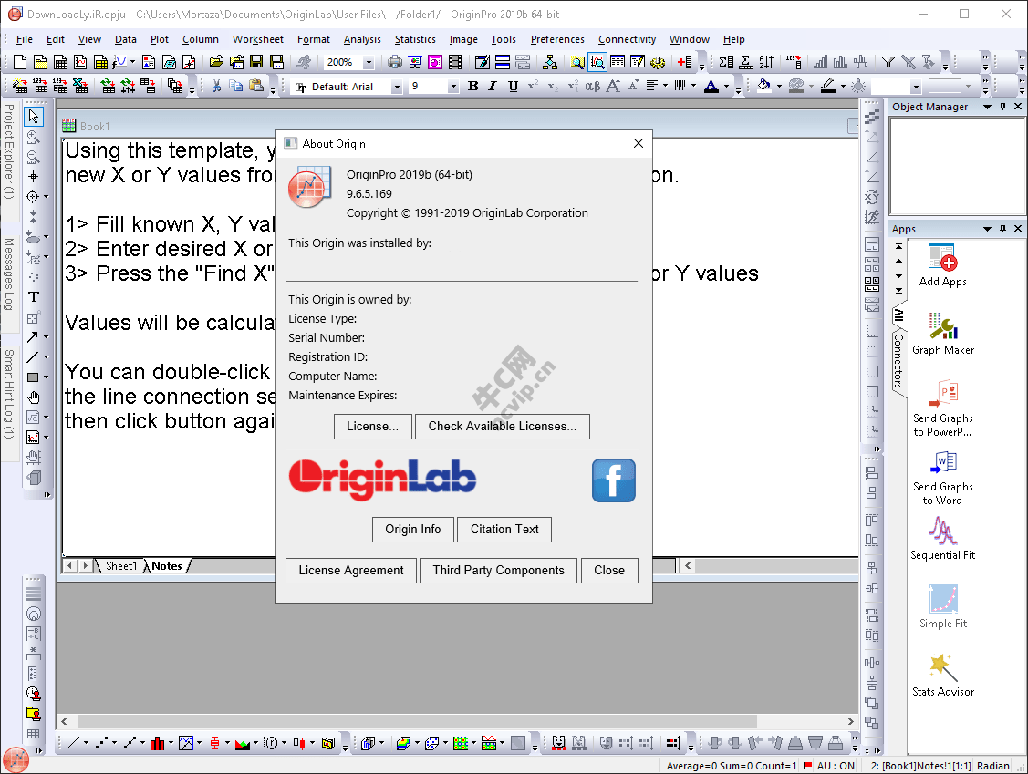
Task: Click Third Party Components button
Action: click(498, 570)
